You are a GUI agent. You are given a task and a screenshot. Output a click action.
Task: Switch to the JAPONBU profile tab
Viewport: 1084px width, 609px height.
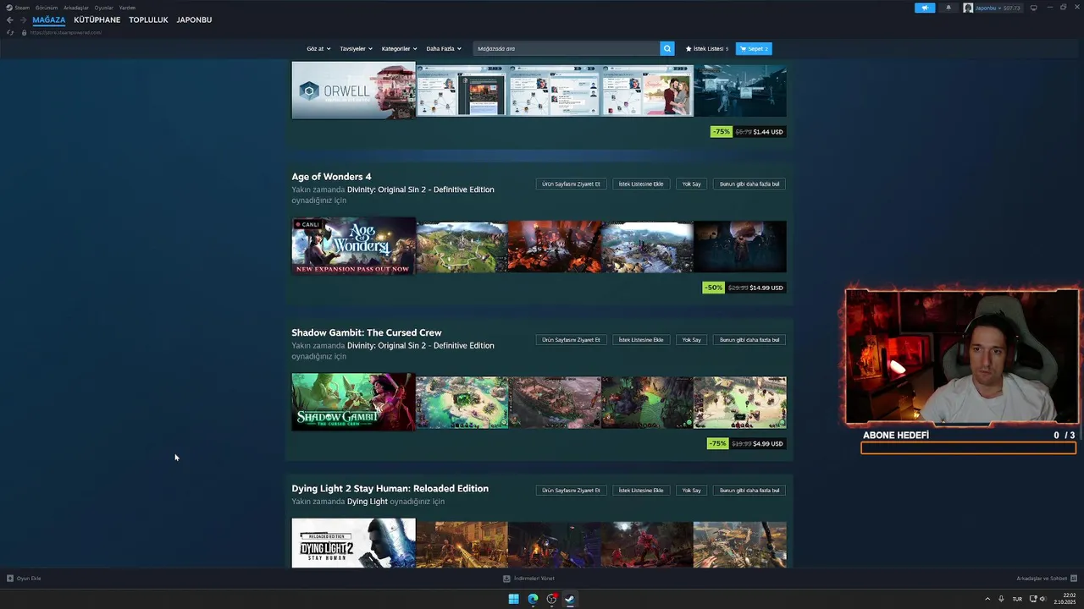pyautogui.click(x=194, y=19)
